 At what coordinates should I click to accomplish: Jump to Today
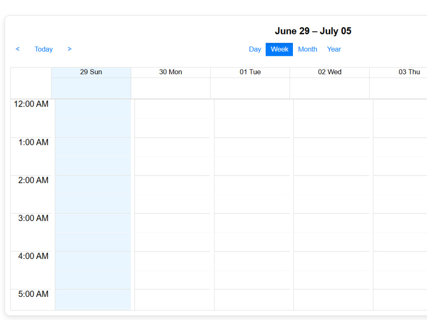point(44,49)
